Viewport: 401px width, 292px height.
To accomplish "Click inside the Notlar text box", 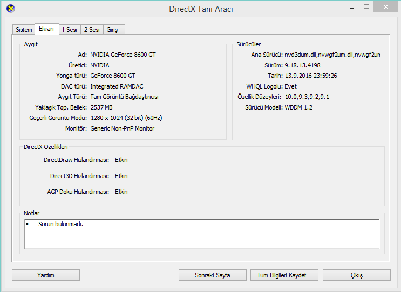I will (x=202, y=234).
